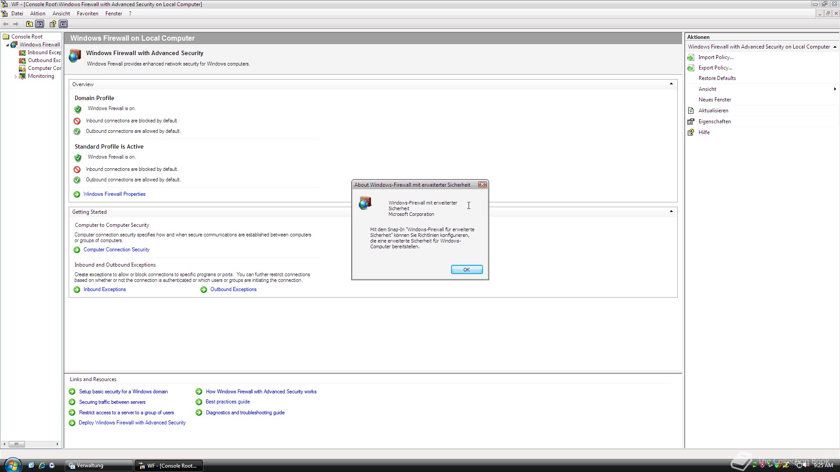
Task: Close the About Windows-Firewall dialog
Action: coord(483,184)
